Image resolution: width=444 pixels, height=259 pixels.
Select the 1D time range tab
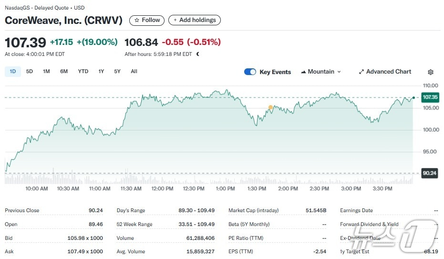[x=13, y=71]
